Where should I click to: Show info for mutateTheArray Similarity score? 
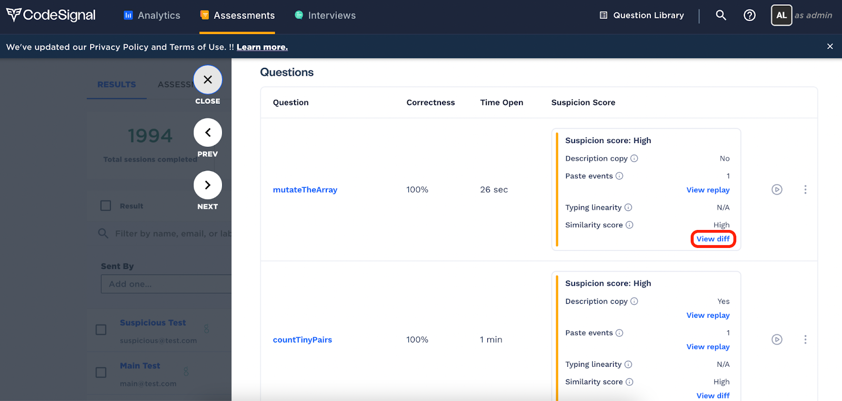coord(629,225)
